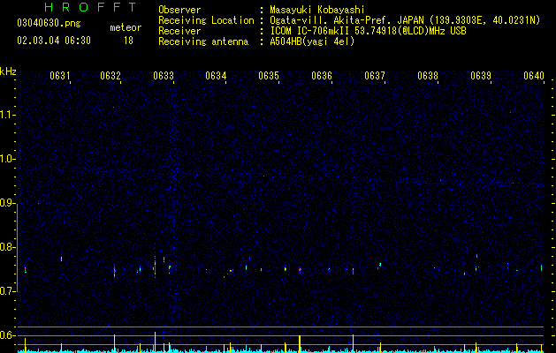Click the red meteor echo at 0632

(114, 272)
